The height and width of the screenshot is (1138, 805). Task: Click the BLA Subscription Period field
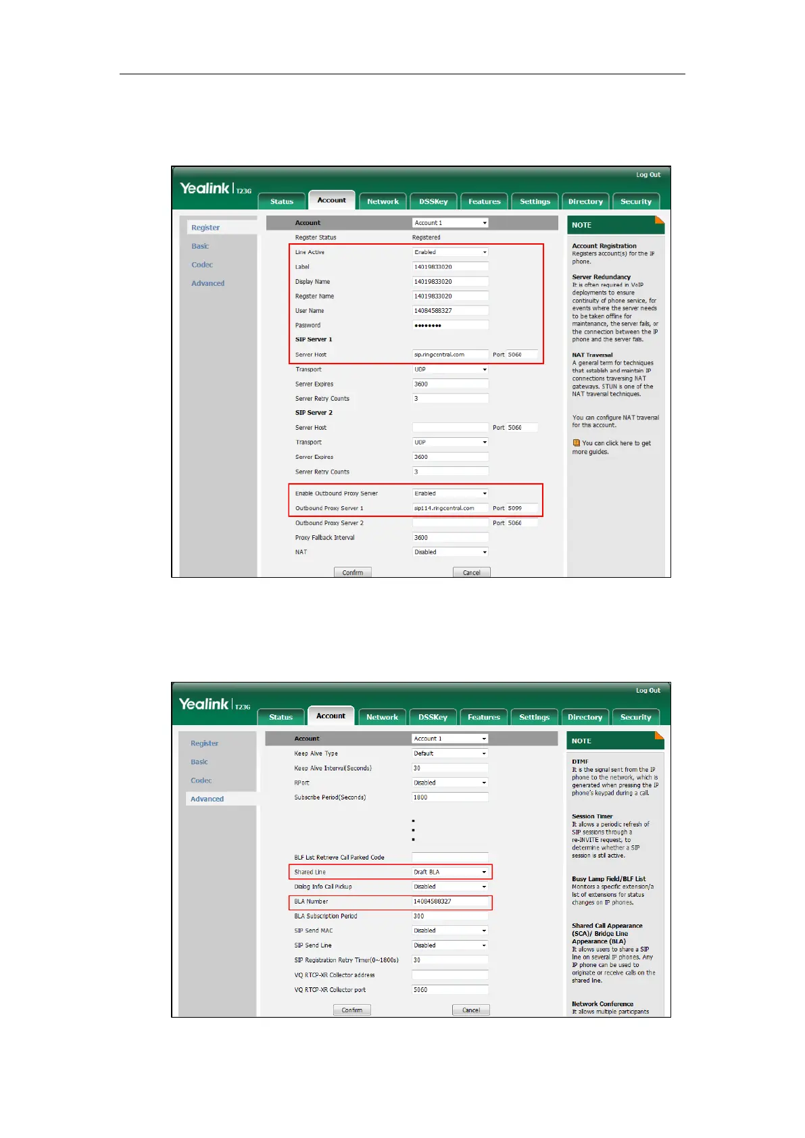tap(449, 916)
